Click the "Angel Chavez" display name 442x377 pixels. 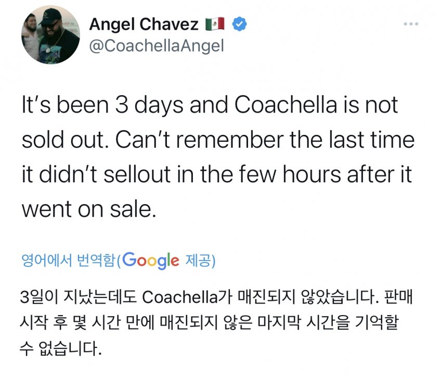[144, 24]
